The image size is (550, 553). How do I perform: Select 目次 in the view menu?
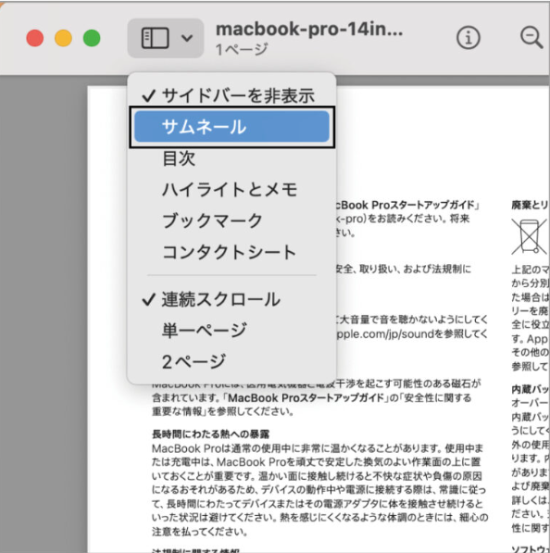(231, 158)
